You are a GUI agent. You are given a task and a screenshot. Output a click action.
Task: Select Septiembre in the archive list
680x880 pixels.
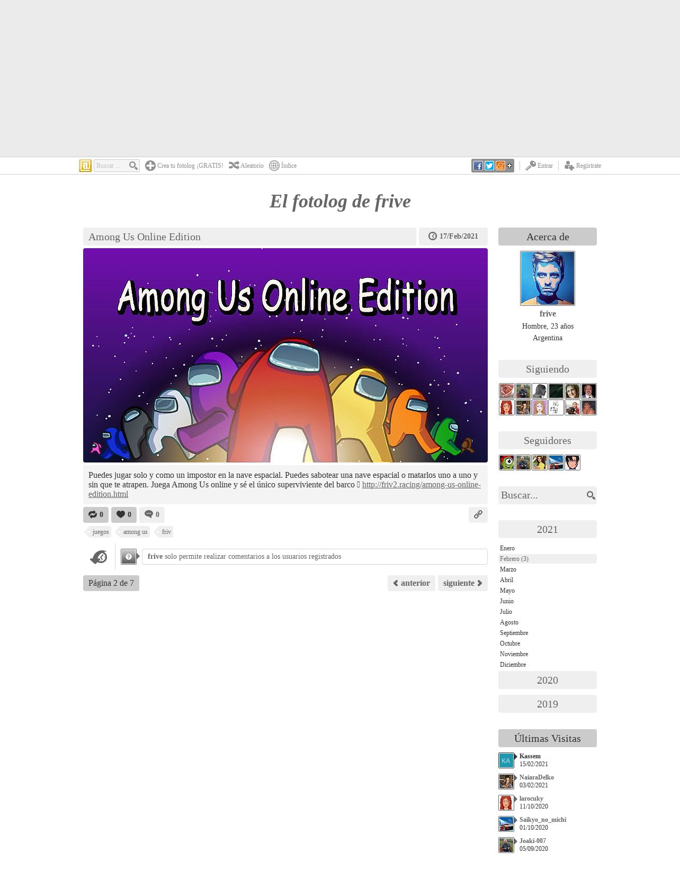(514, 633)
